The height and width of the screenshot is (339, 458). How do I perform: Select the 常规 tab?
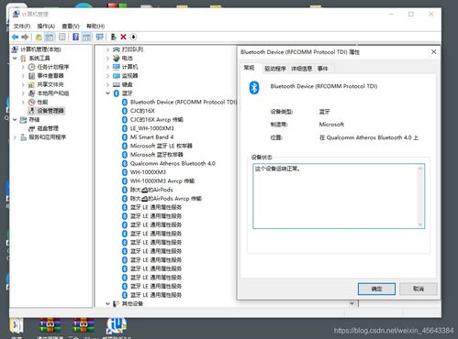pyautogui.click(x=249, y=68)
